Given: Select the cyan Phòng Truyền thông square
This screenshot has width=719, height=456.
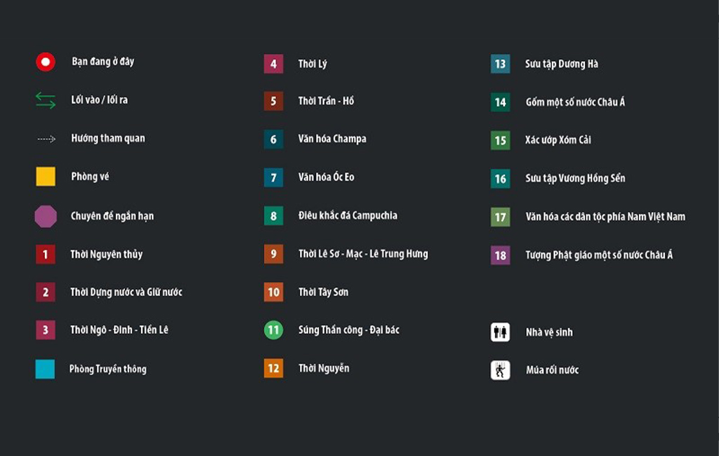Looking at the screenshot, I should [x=45, y=369].
